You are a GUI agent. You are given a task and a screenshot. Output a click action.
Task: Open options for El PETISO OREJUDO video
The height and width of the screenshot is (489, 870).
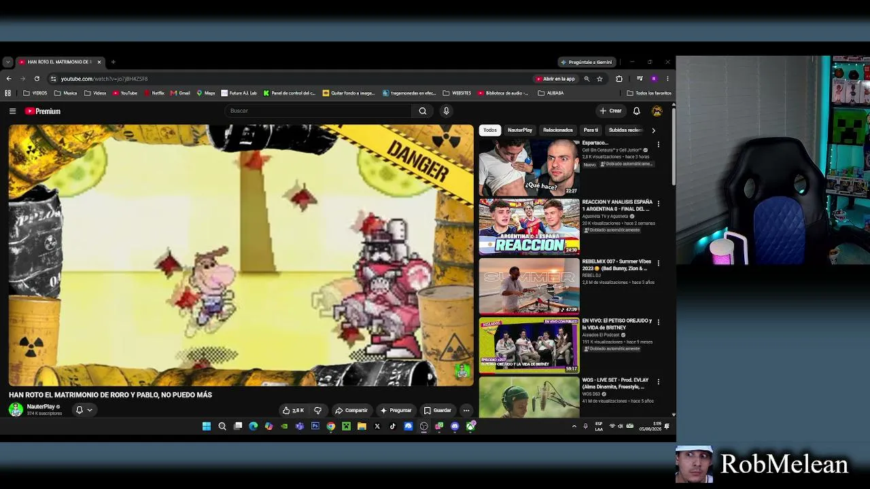tap(658, 322)
